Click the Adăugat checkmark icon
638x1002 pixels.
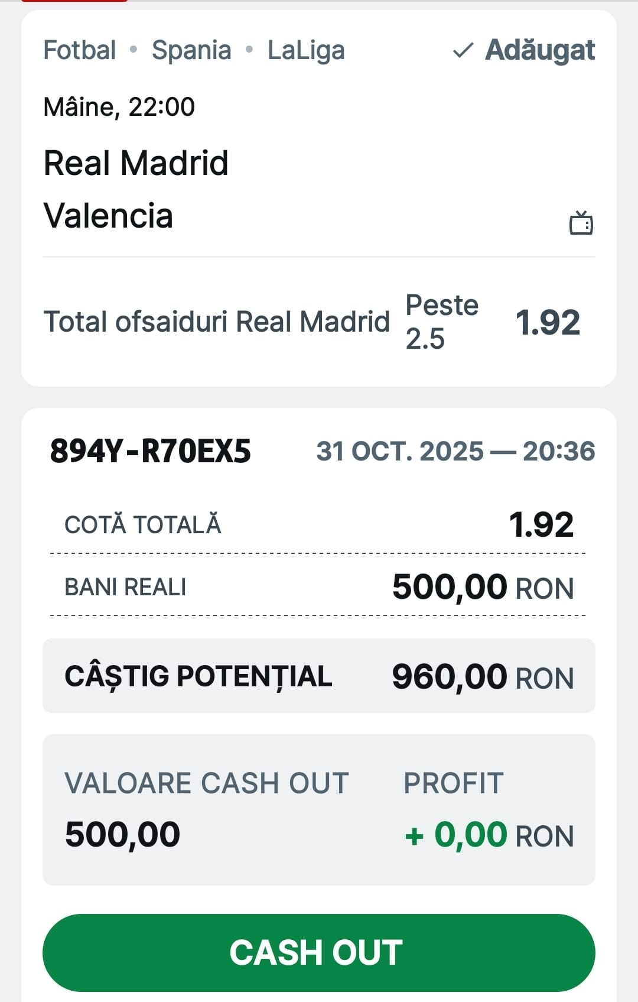coord(463,51)
